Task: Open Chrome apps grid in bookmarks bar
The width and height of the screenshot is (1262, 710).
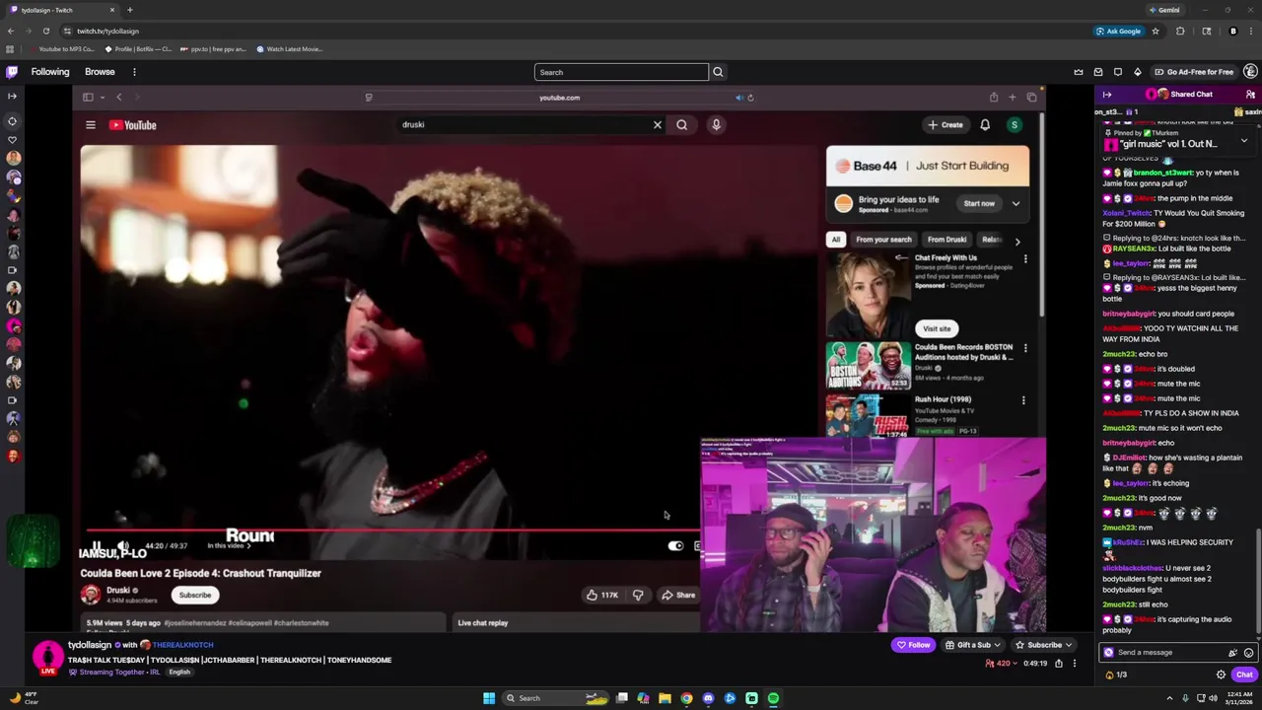Action: pos(10,48)
